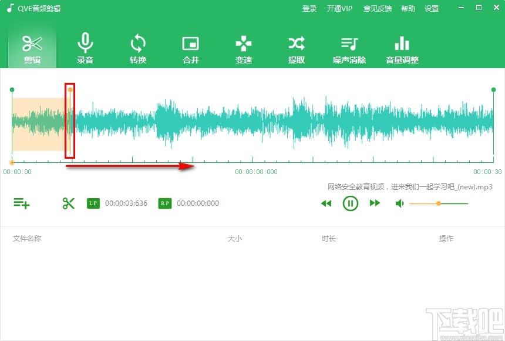The height and width of the screenshot is (341, 505).
Task: Click the 文件名称 column header
Action: 27,239
